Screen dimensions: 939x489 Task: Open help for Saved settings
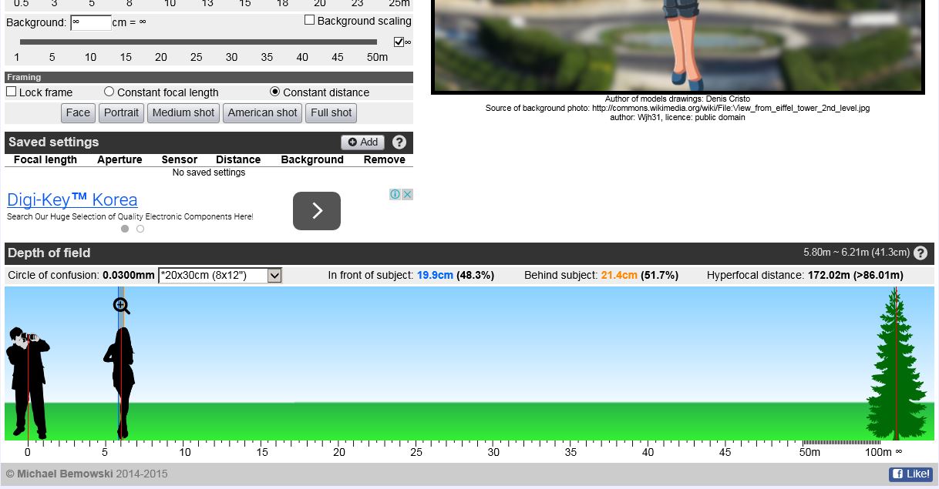(399, 142)
